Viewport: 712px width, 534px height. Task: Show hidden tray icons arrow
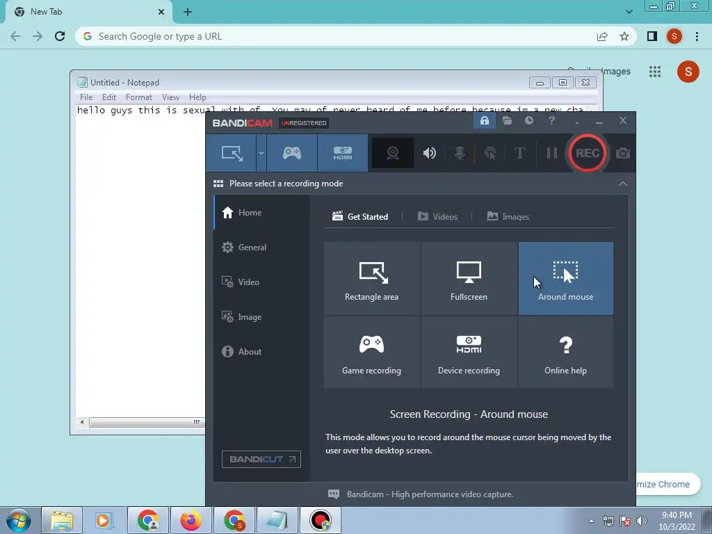[x=591, y=521]
